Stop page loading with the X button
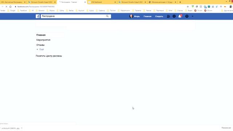 [7, 7]
